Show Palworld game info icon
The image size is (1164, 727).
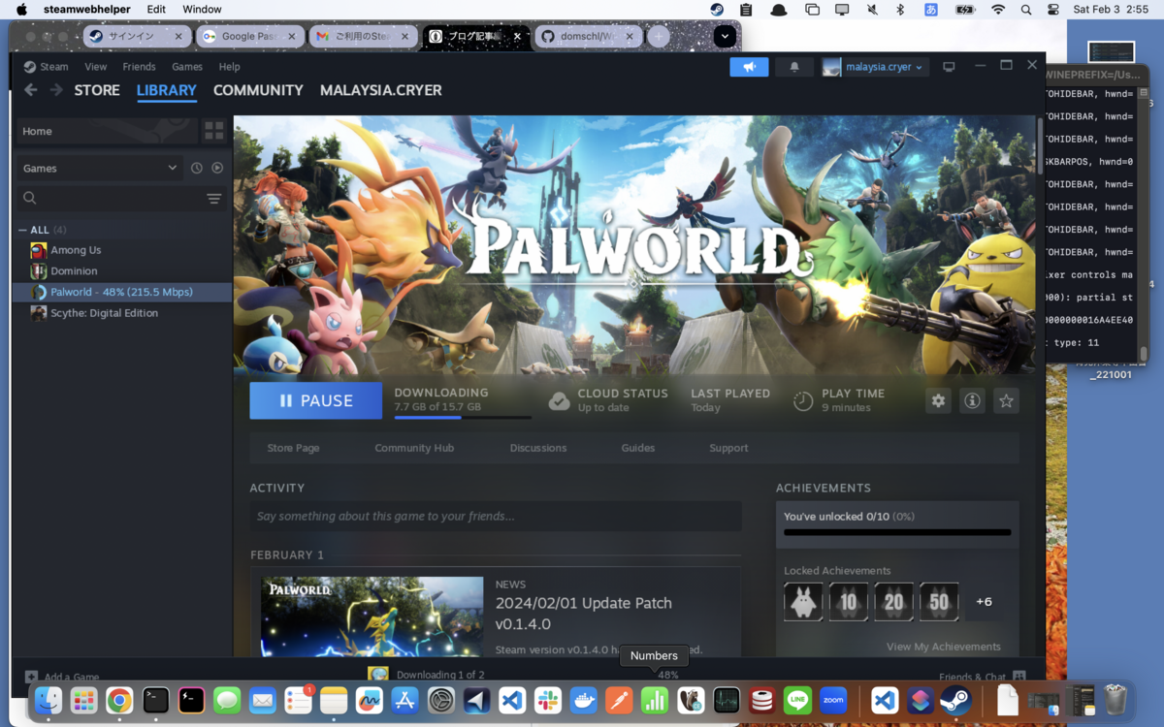pos(972,400)
